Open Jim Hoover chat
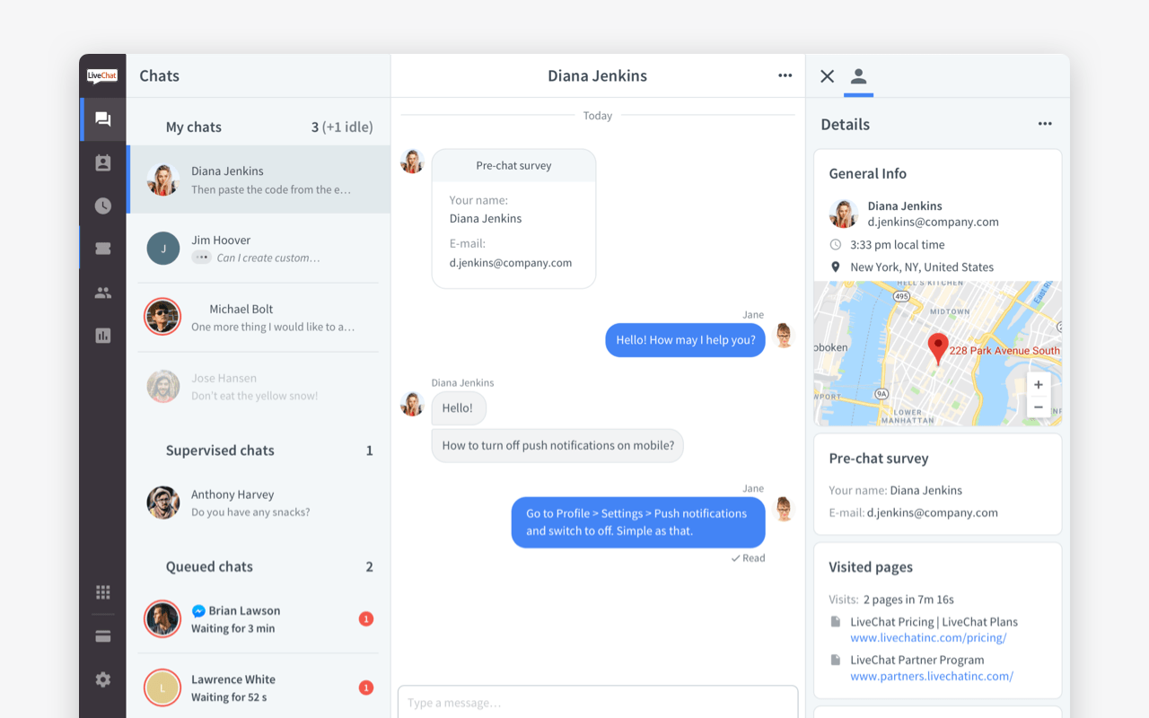 (259, 249)
